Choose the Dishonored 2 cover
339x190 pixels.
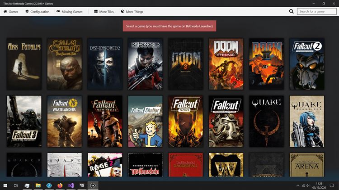coord(105,64)
